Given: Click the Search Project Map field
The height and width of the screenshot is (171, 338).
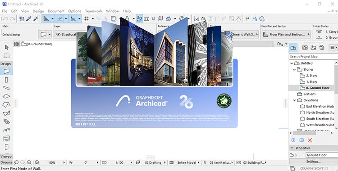Looking at the screenshot, I should point(313,56).
